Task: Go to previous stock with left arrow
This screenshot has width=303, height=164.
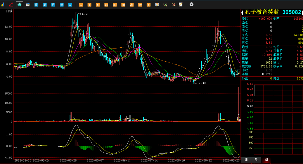Action: (242, 12)
